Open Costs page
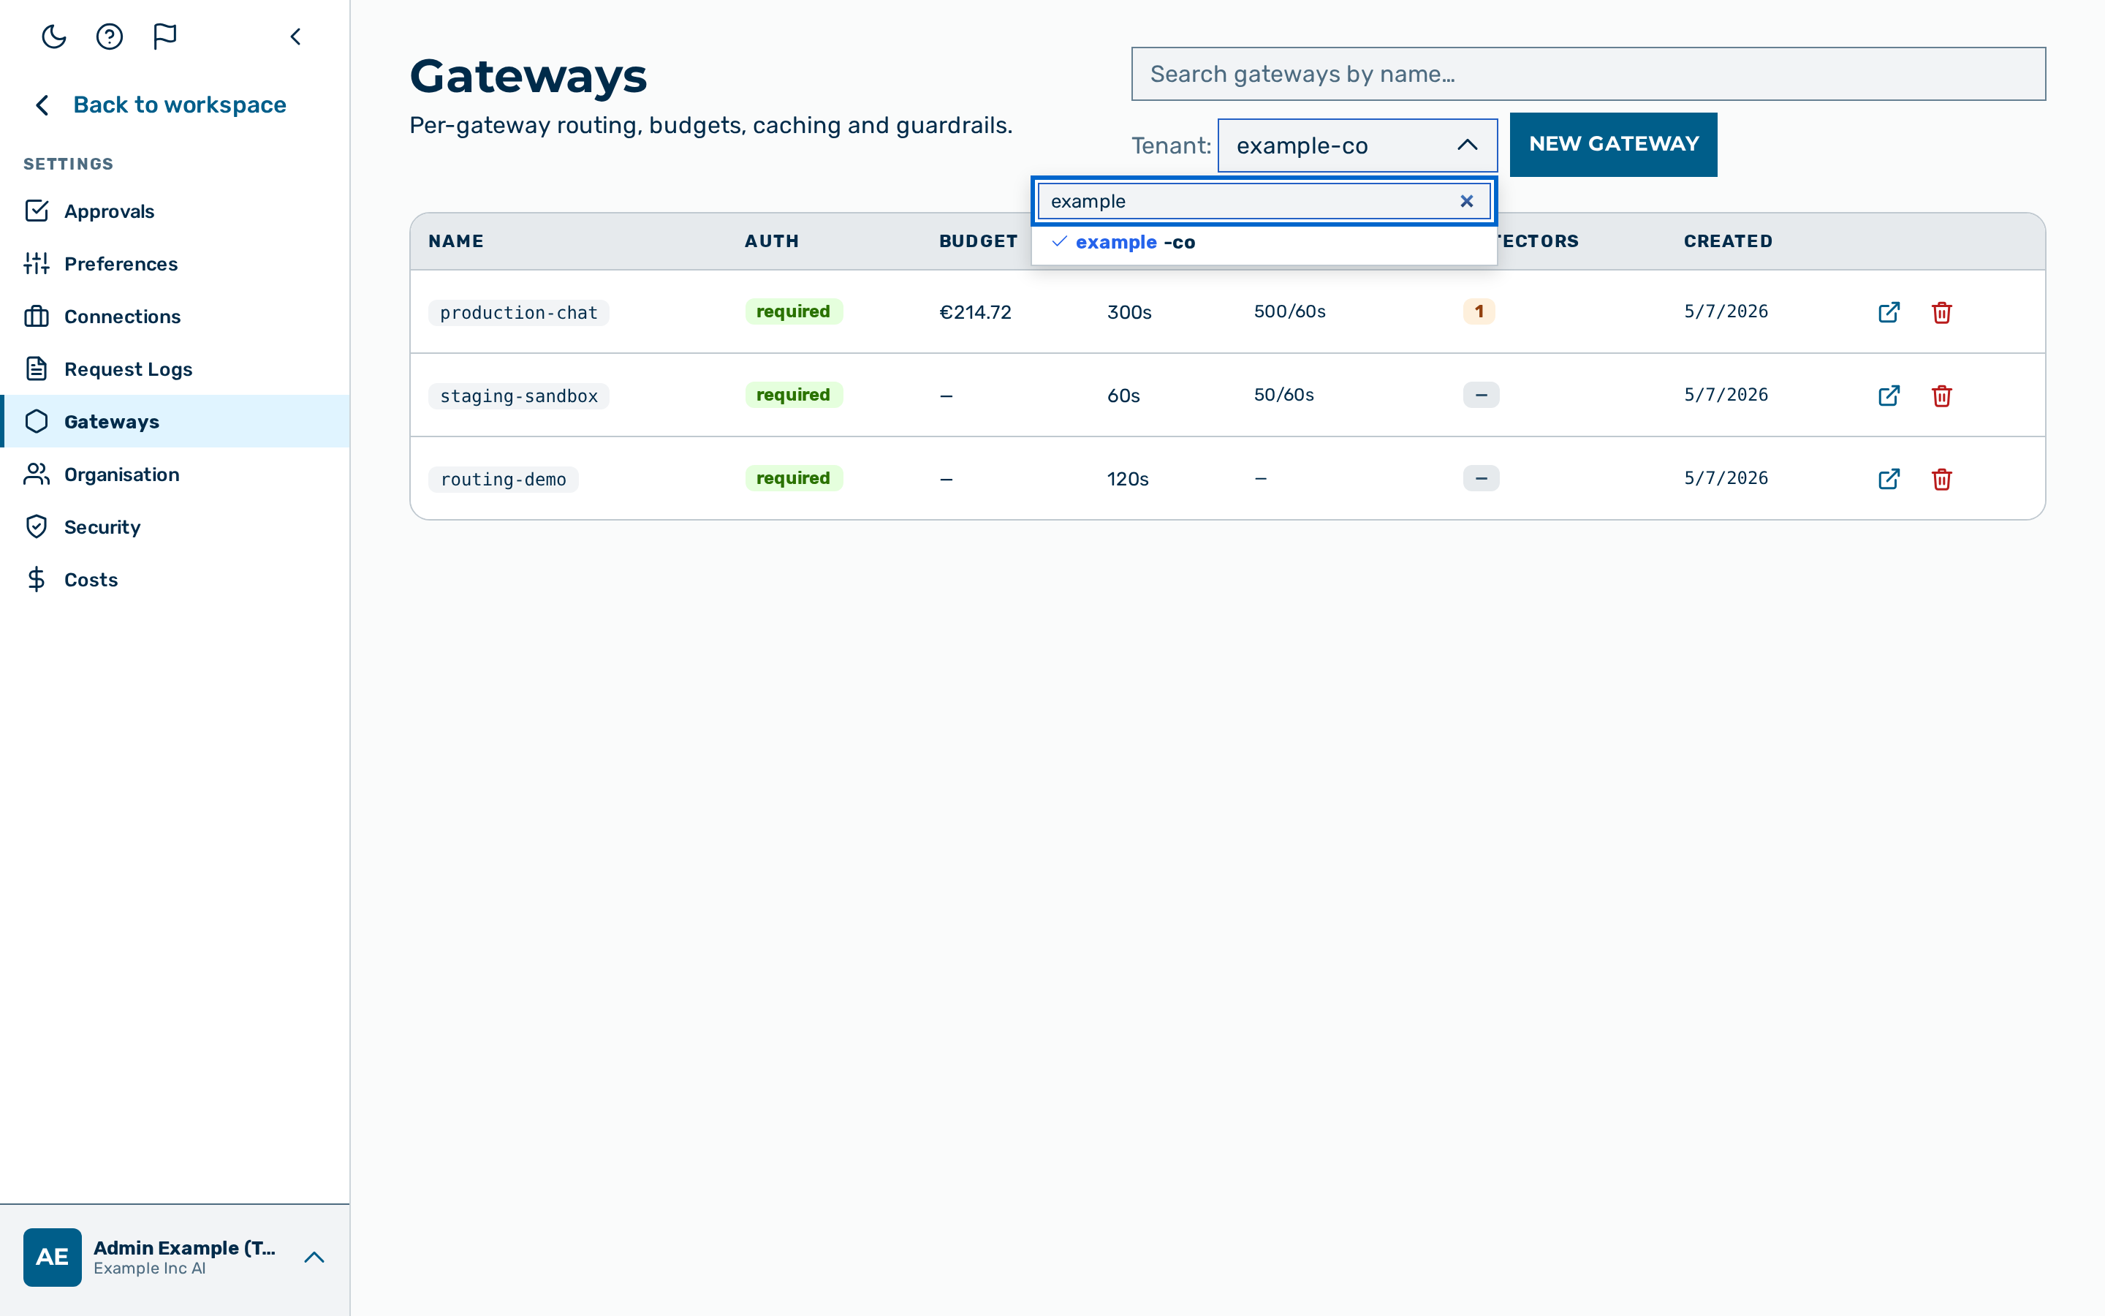This screenshot has height=1316, width=2105. click(175, 580)
